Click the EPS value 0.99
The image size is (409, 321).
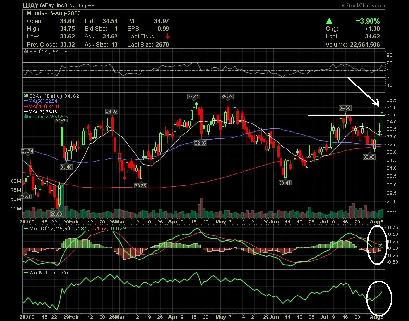(163, 29)
